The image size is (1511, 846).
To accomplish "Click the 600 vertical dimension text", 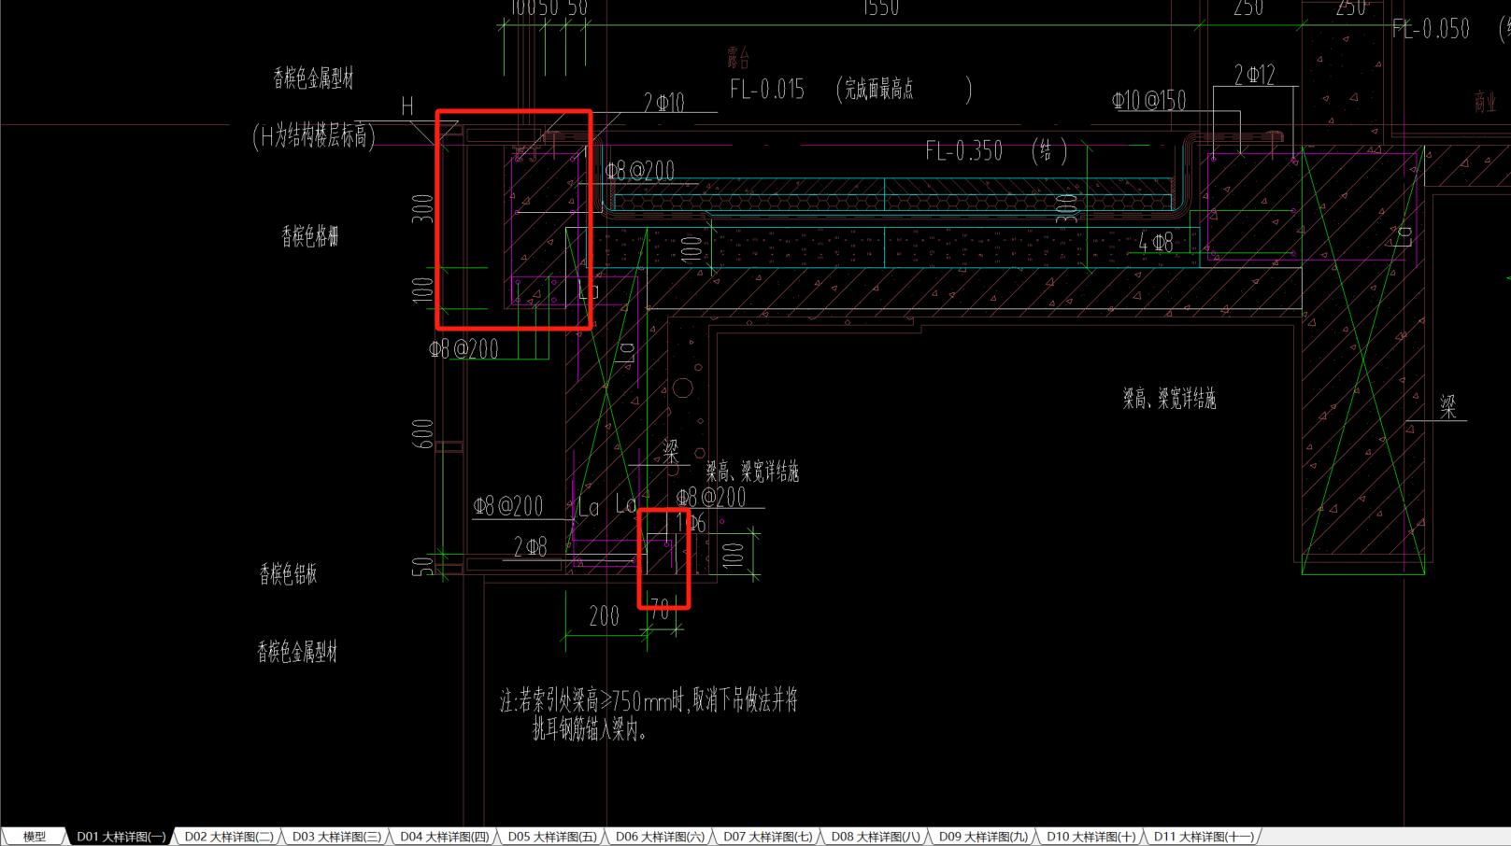I will click(x=422, y=434).
